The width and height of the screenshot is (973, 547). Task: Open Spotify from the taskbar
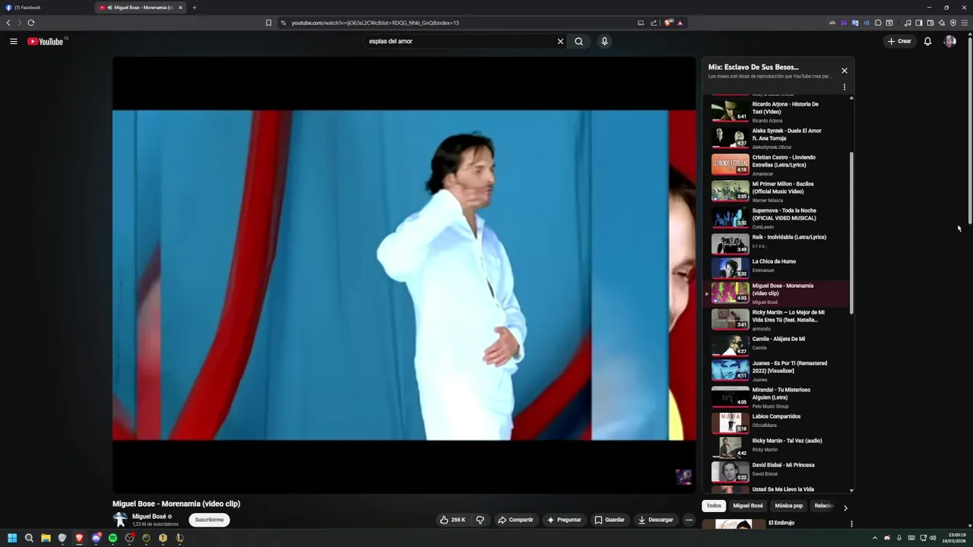click(113, 538)
